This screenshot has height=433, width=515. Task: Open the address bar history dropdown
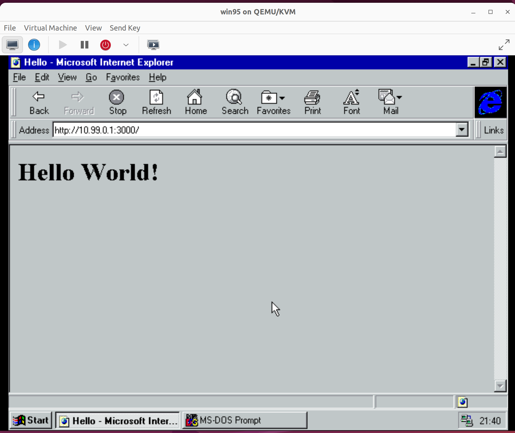click(462, 130)
